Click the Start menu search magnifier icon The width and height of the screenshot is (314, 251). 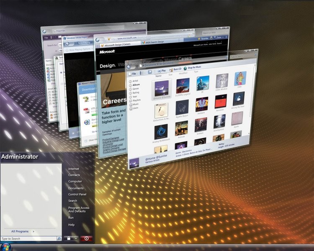point(59,238)
